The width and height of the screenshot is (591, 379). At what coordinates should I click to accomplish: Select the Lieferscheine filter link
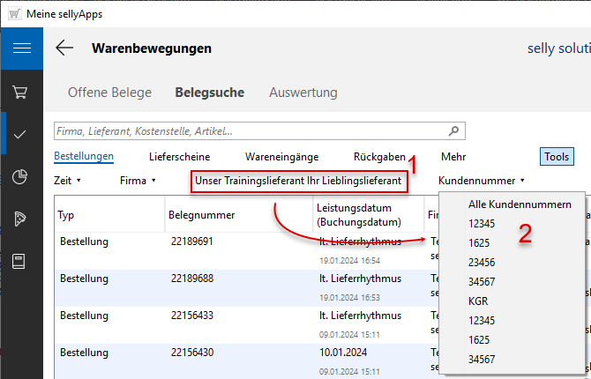click(x=179, y=157)
